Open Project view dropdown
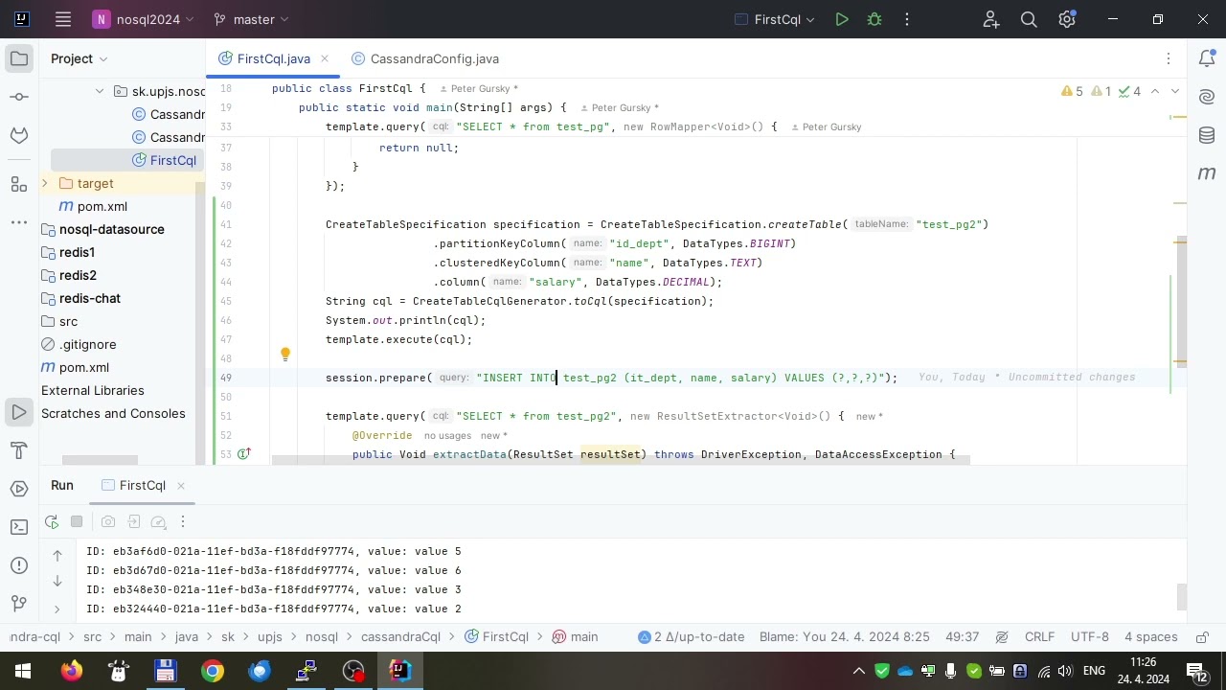Viewport: 1226px width, 690px height. (79, 58)
